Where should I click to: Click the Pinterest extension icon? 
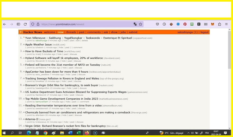point(185,24)
